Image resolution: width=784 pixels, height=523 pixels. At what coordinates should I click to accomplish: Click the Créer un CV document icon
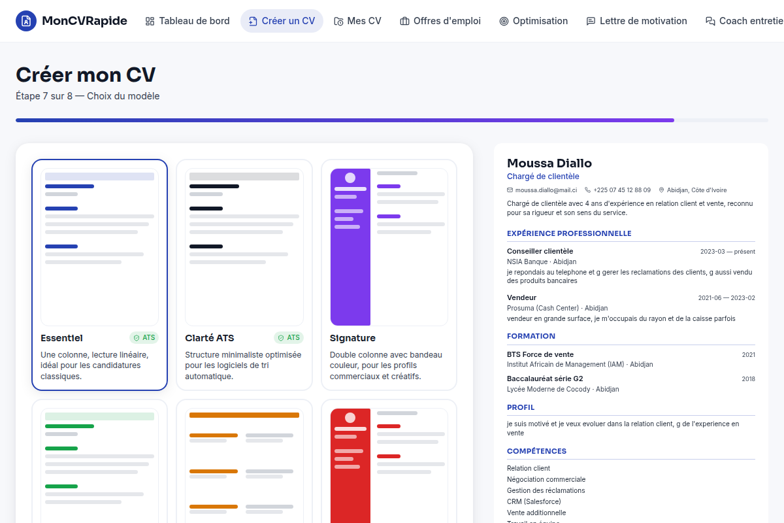point(253,21)
